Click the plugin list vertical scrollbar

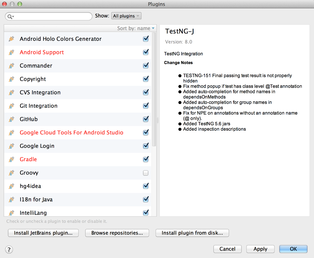click(x=154, y=89)
